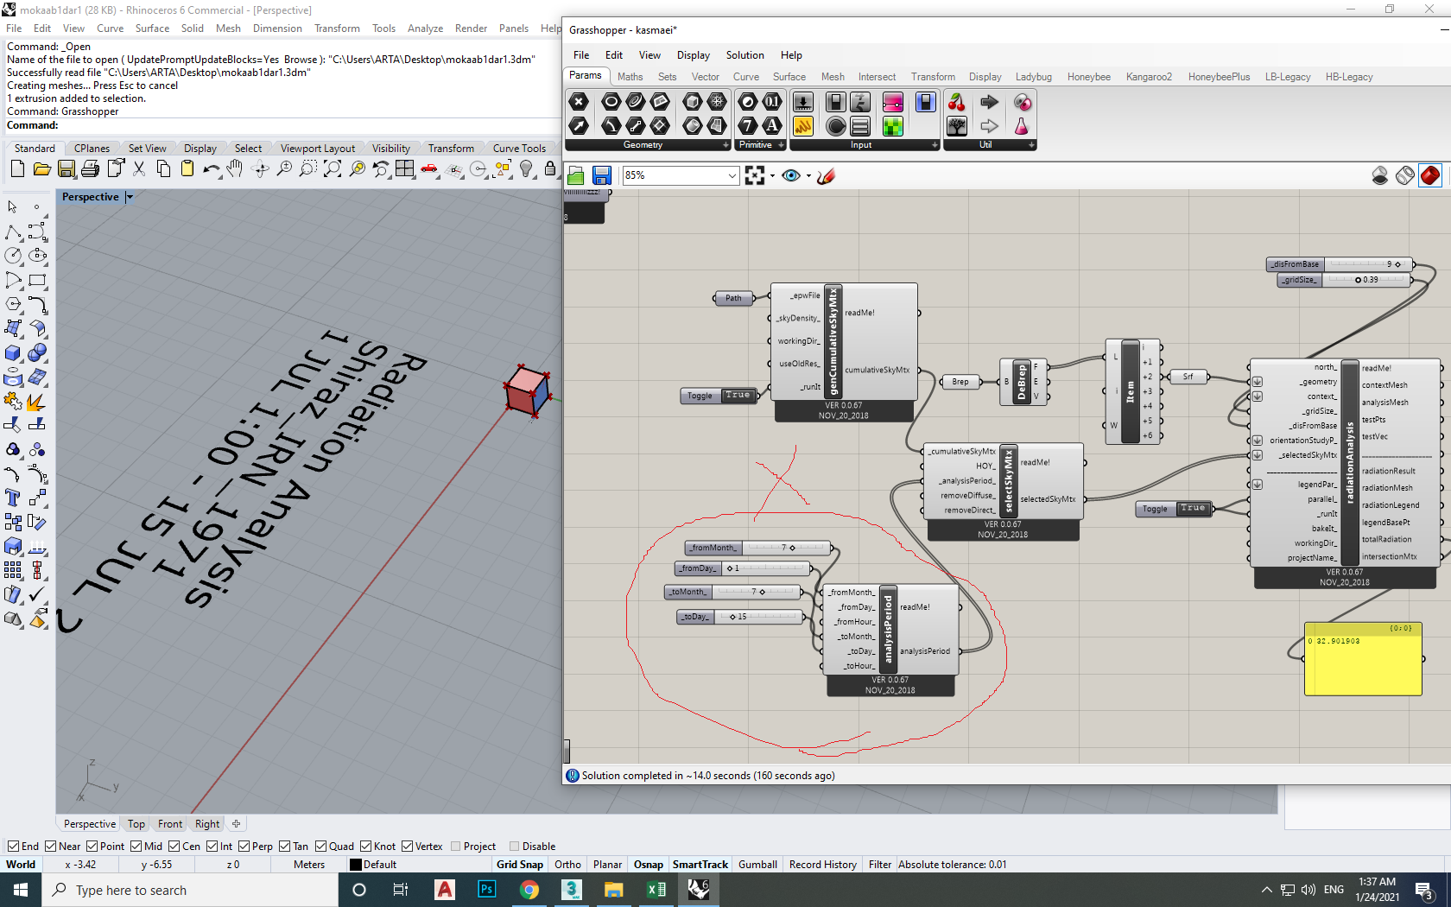Click the Rhino lock icon
This screenshot has height=907, width=1451.
point(550,169)
